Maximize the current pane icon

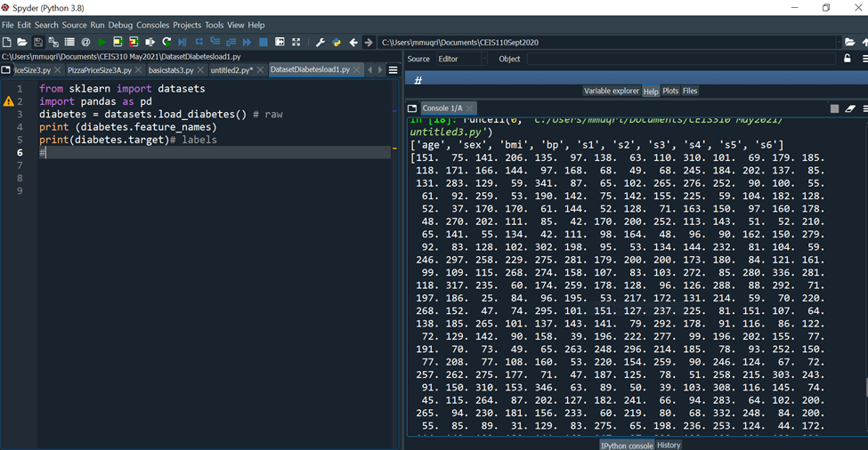(280, 42)
